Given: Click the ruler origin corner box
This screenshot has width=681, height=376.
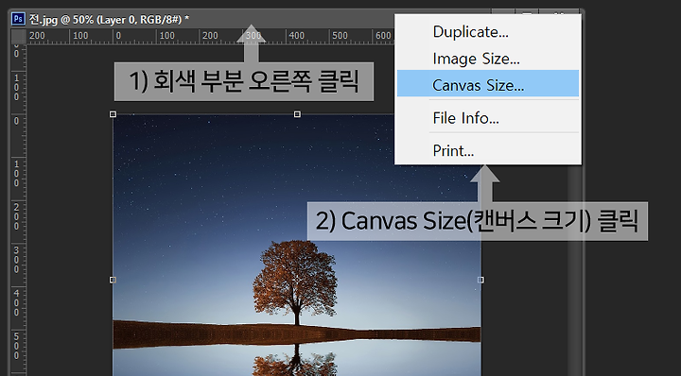Looking at the screenshot, I should pyautogui.click(x=18, y=37).
